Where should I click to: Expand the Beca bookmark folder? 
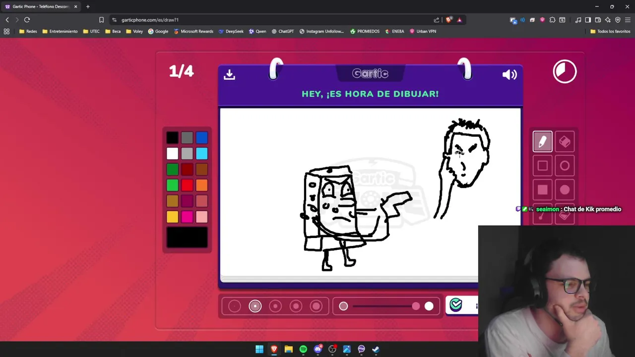[x=113, y=31]
